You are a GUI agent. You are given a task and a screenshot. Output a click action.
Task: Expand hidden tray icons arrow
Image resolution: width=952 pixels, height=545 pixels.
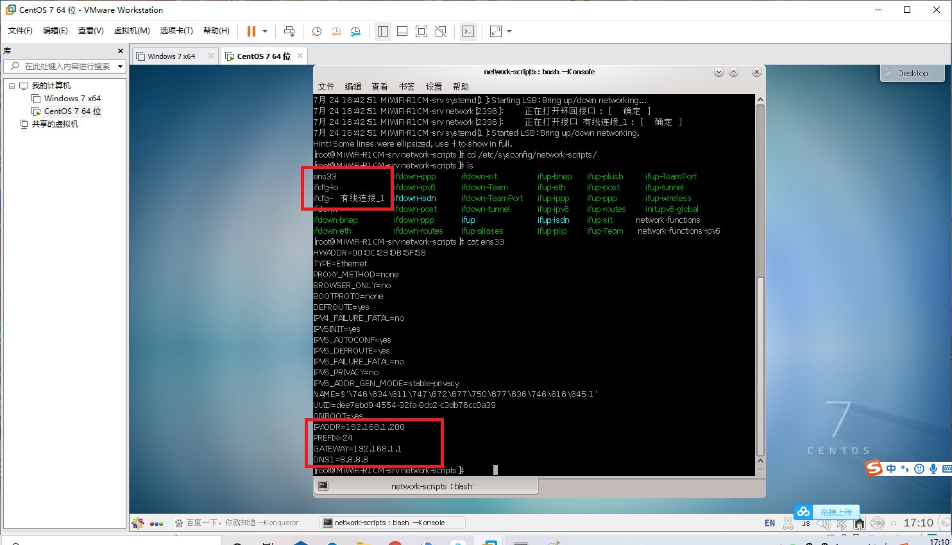click(x=894, y=523)
